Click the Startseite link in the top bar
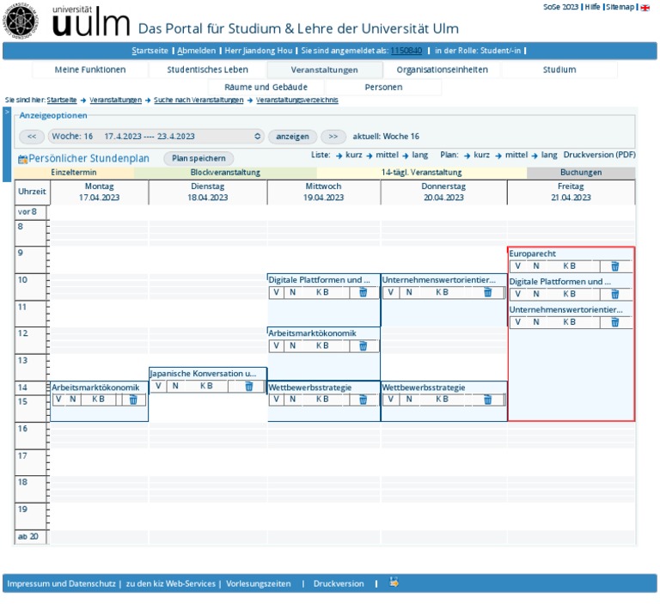Screen dimensions: 660x604 point(150,51)
